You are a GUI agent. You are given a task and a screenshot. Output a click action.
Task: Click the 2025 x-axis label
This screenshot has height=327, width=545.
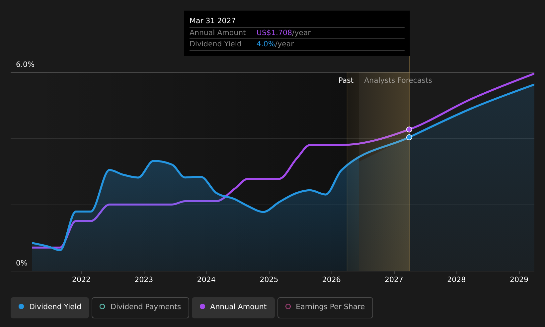pos(269,280)
